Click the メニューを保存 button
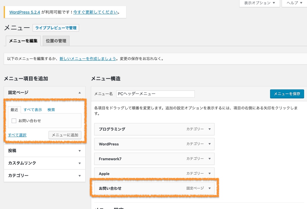The width and height of the screenshot is (307, 209). coord(287,94)
